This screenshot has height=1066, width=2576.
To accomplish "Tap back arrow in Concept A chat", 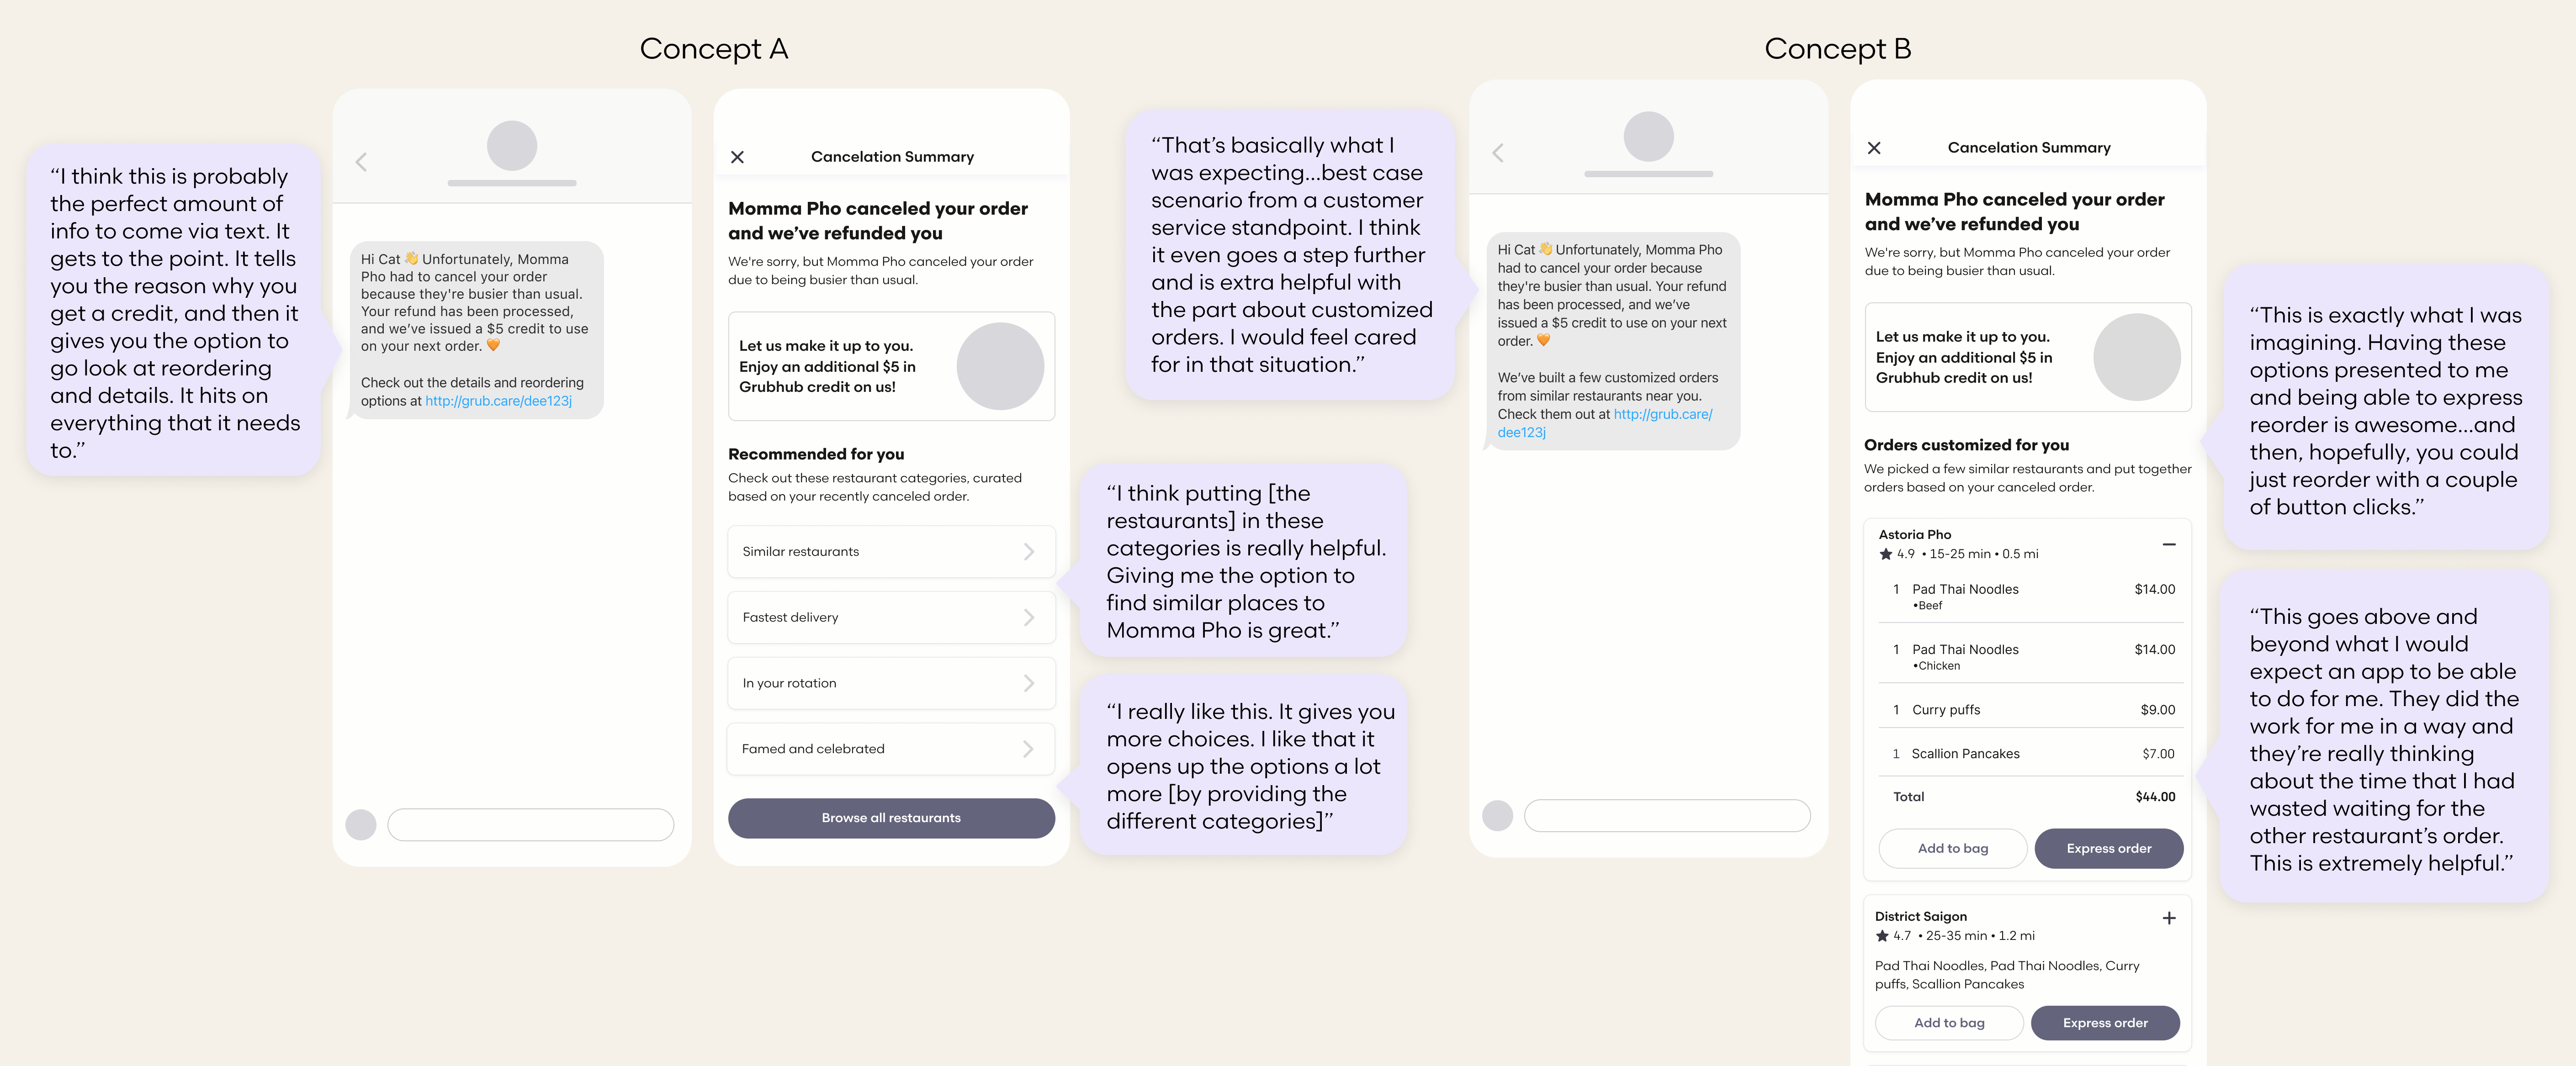I will (362, 162).
